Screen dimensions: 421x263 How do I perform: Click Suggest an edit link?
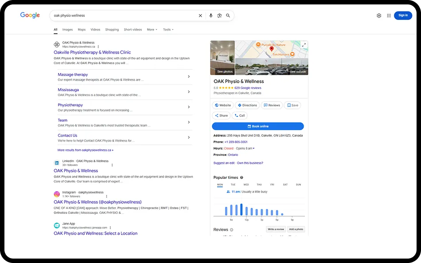point(224,163)
